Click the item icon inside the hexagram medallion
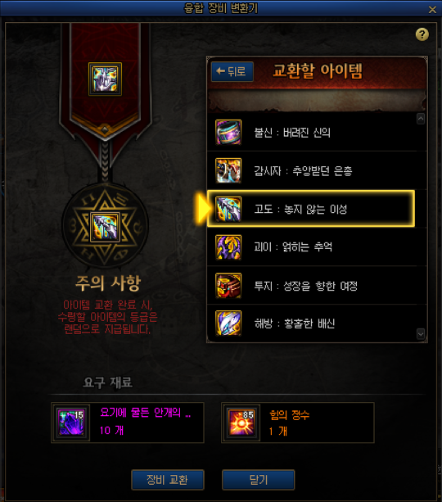442x502 pixels. (105, 227)
